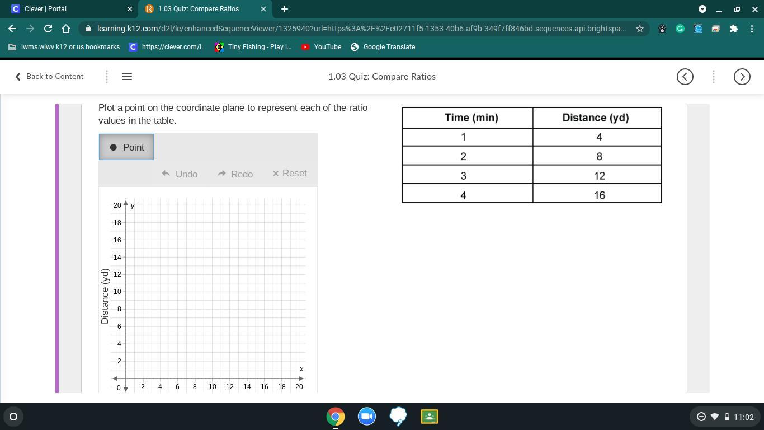Open a new browser tab
This screenshot has height=430, width=764.
click(285, 9)
